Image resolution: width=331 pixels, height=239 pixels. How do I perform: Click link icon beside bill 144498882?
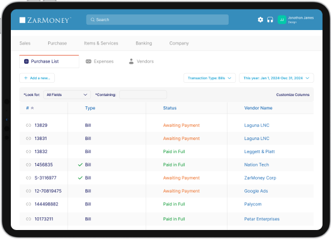tap(28, 204)
